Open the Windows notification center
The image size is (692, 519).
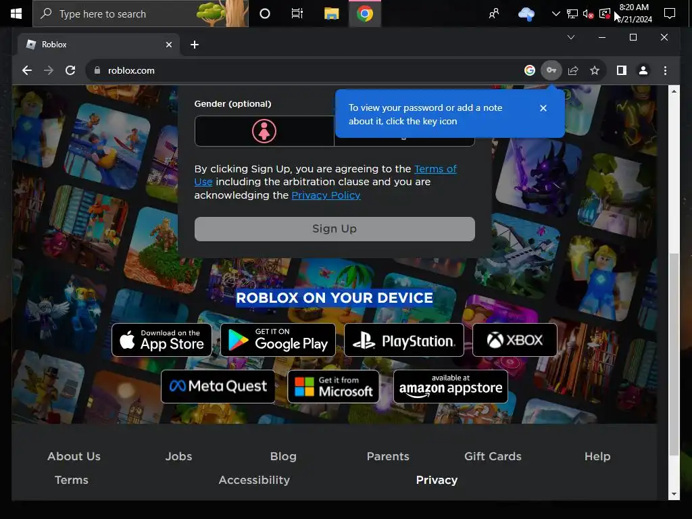coord(670,14)
